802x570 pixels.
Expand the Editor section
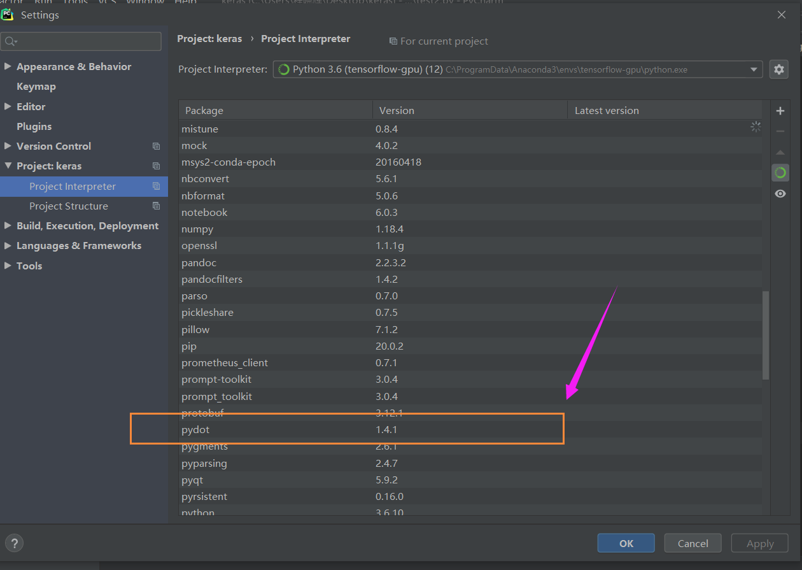coord(8,106)
